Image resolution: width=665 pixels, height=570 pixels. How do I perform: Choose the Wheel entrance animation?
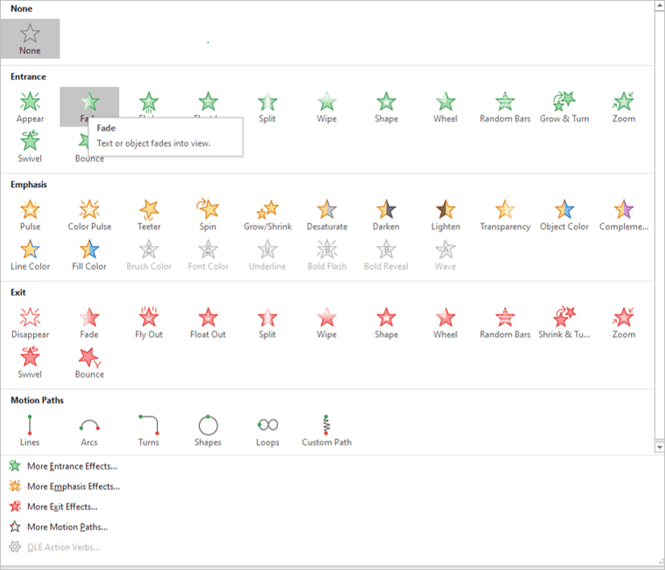pyautogui.click(x=445, y=106)
